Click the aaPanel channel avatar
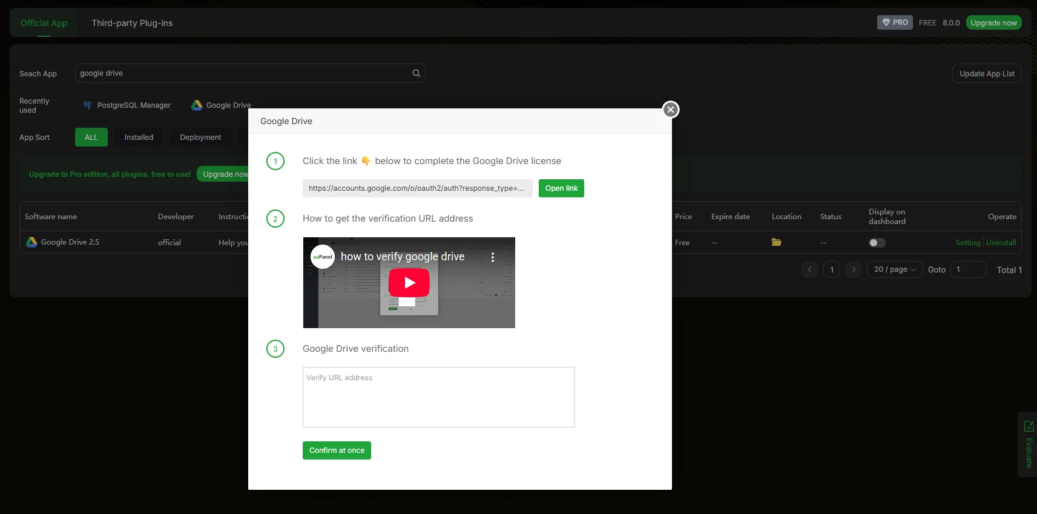 [x=323, y=257]
